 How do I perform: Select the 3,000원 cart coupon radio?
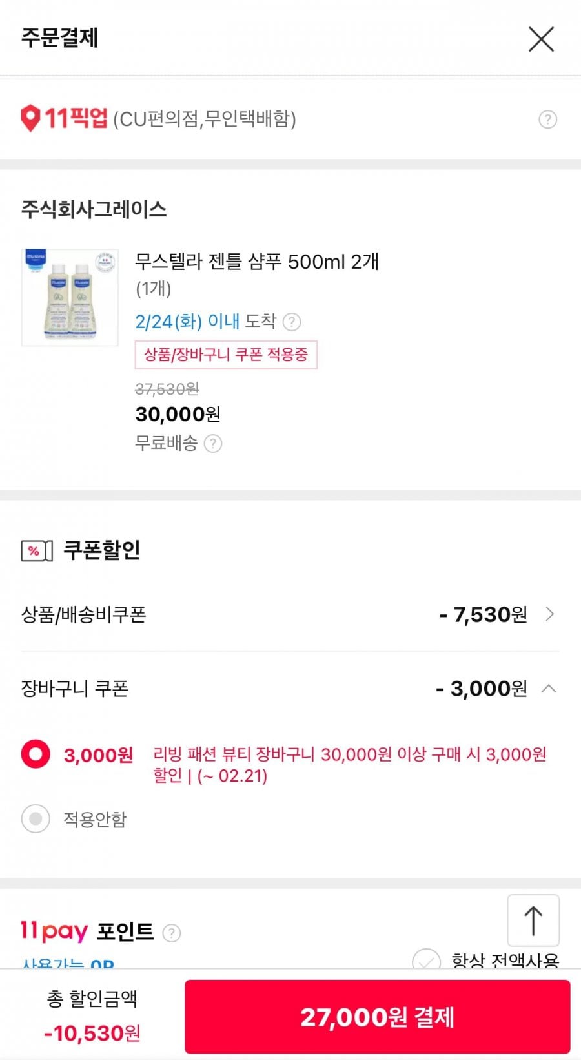coord(36,754)
